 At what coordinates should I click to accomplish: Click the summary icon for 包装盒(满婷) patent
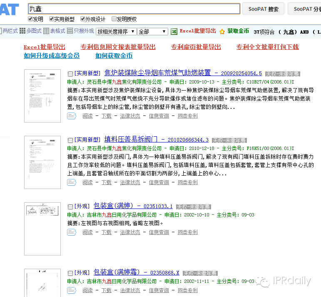(x=72, y=232)
